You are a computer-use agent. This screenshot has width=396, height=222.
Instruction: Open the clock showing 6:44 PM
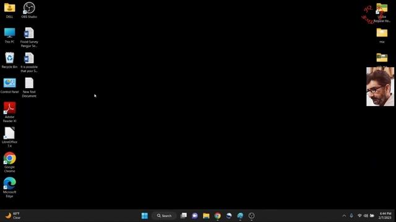385,216
